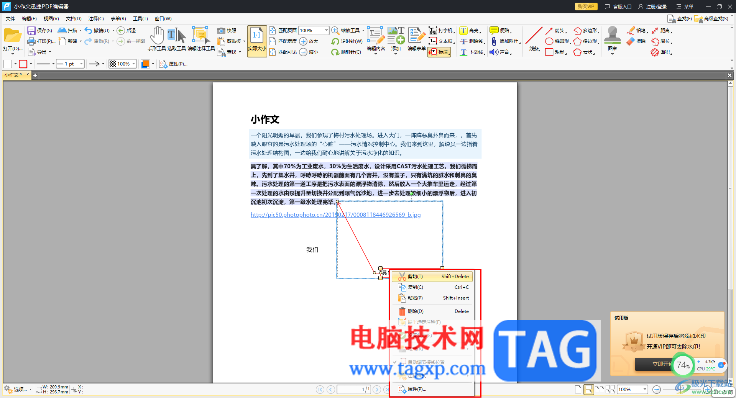The width and height of the screenshot is (736, 398).
Task: Open the 客服入口 customer service link
Action: pyautogui.click(x=618, y=7)
